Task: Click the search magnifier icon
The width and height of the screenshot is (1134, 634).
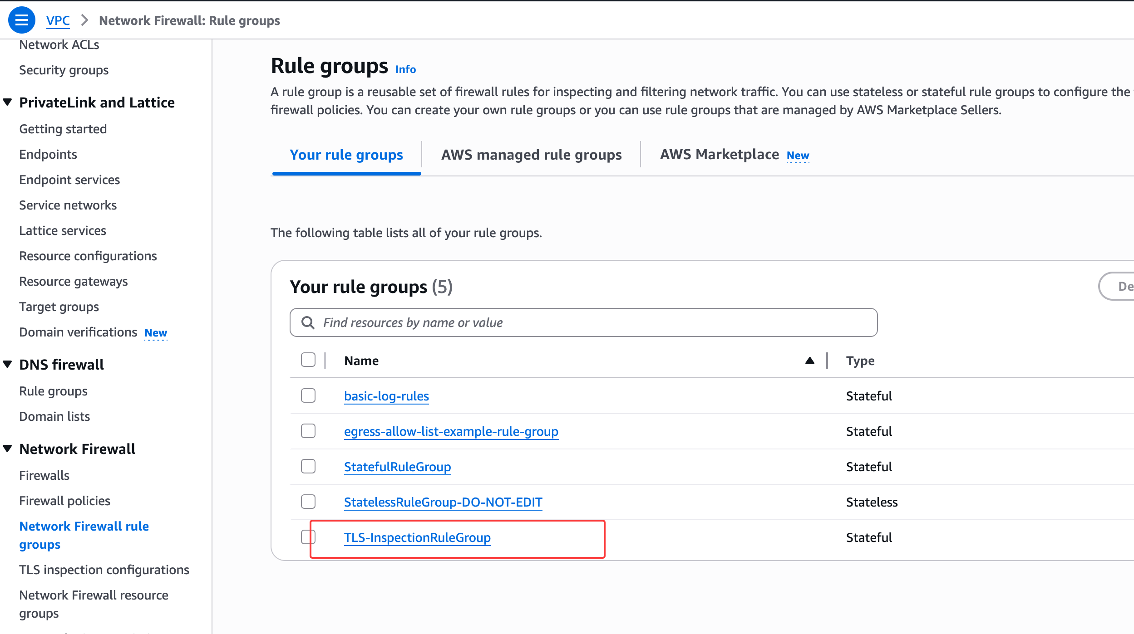Action: pos(308,322)
